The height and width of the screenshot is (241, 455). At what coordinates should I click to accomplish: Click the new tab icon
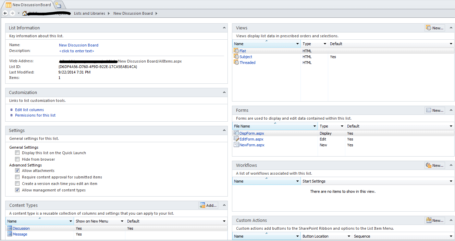click(59, 5)
